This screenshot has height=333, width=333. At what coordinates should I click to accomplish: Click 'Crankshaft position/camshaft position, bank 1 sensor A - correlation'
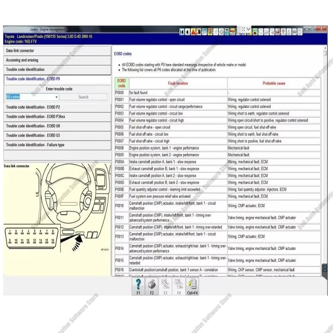(x=173, y=270)
